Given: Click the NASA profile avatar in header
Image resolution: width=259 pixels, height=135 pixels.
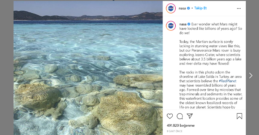Looking at the screenshot, I should [171, 8].
